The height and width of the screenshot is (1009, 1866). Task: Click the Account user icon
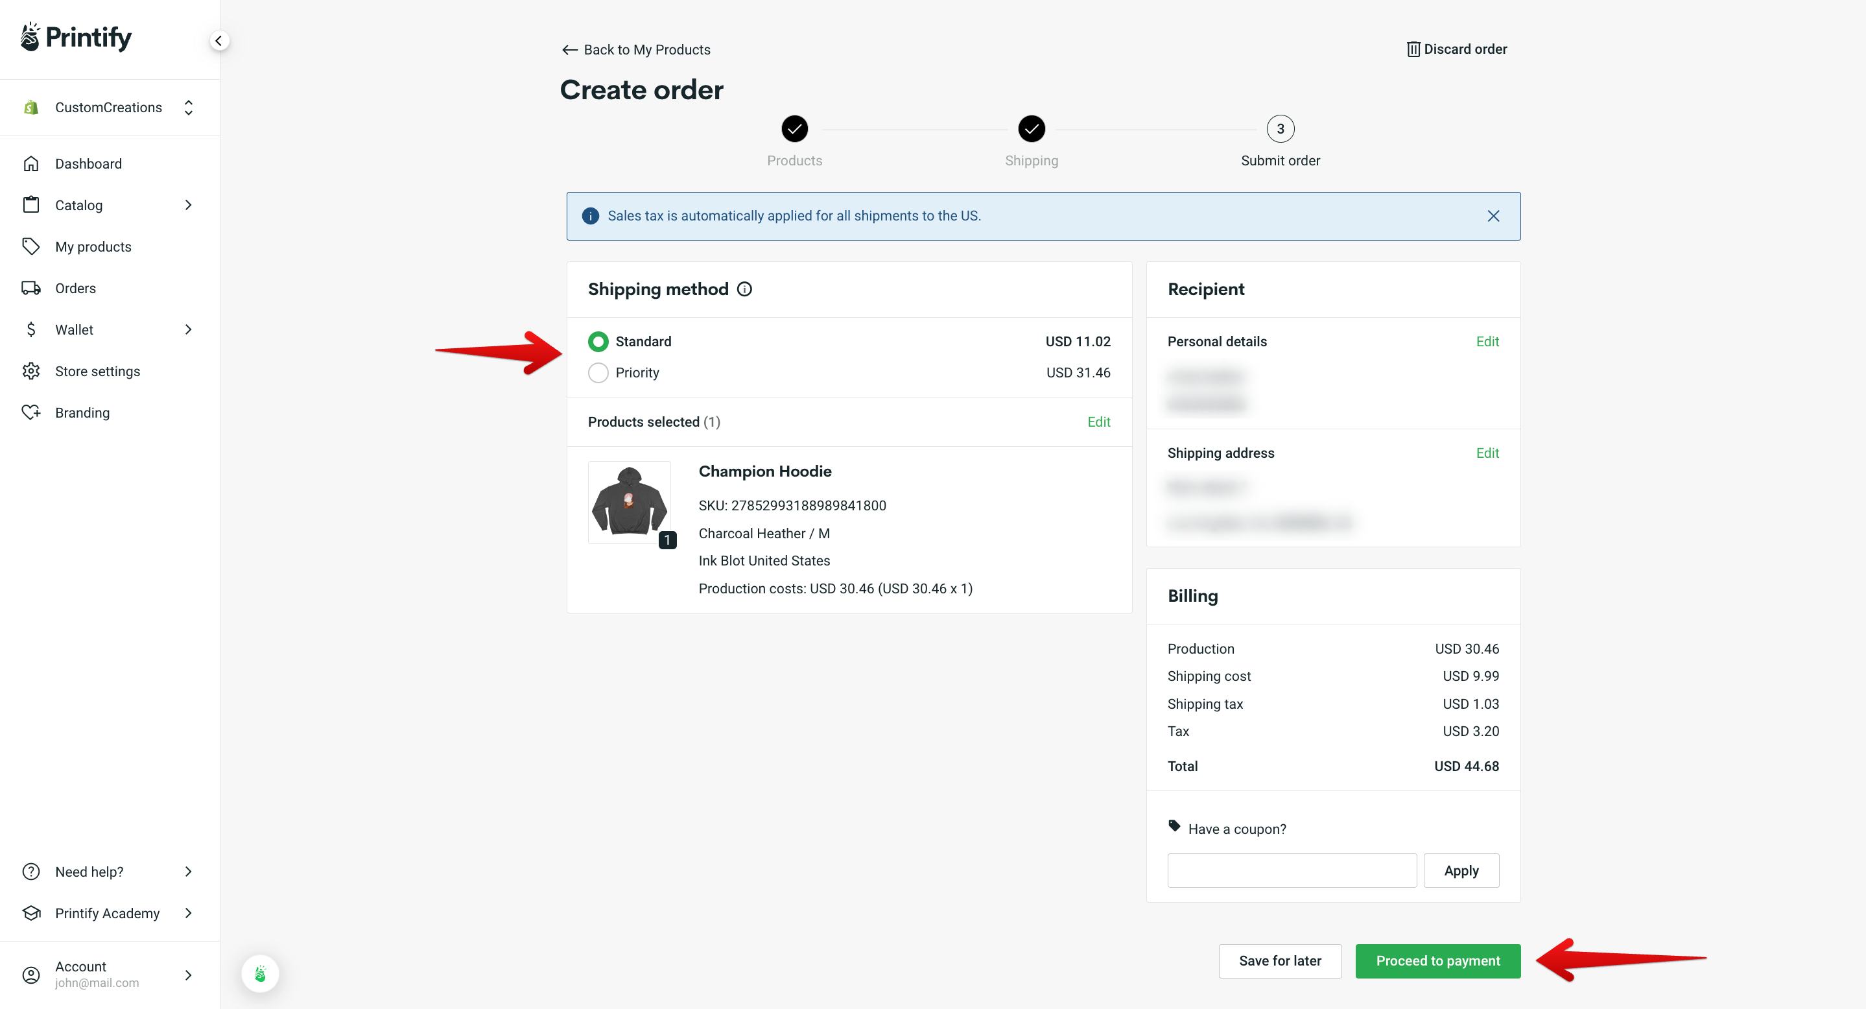click(x=30, y=974)
